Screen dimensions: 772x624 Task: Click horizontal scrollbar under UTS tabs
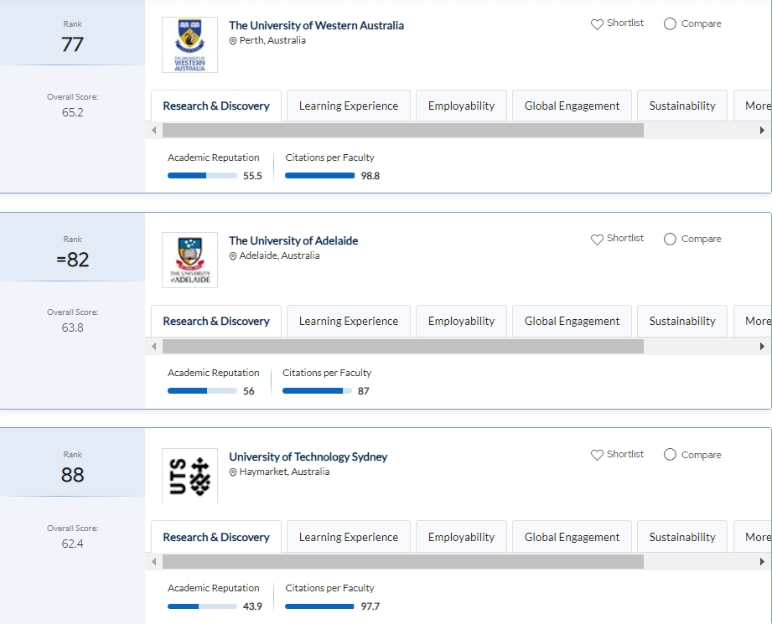(x=402, y=561)
